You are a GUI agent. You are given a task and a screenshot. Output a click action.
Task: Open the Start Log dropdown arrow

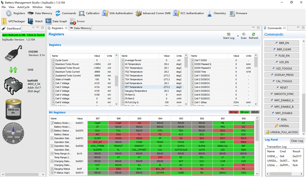tap(238, 36)
